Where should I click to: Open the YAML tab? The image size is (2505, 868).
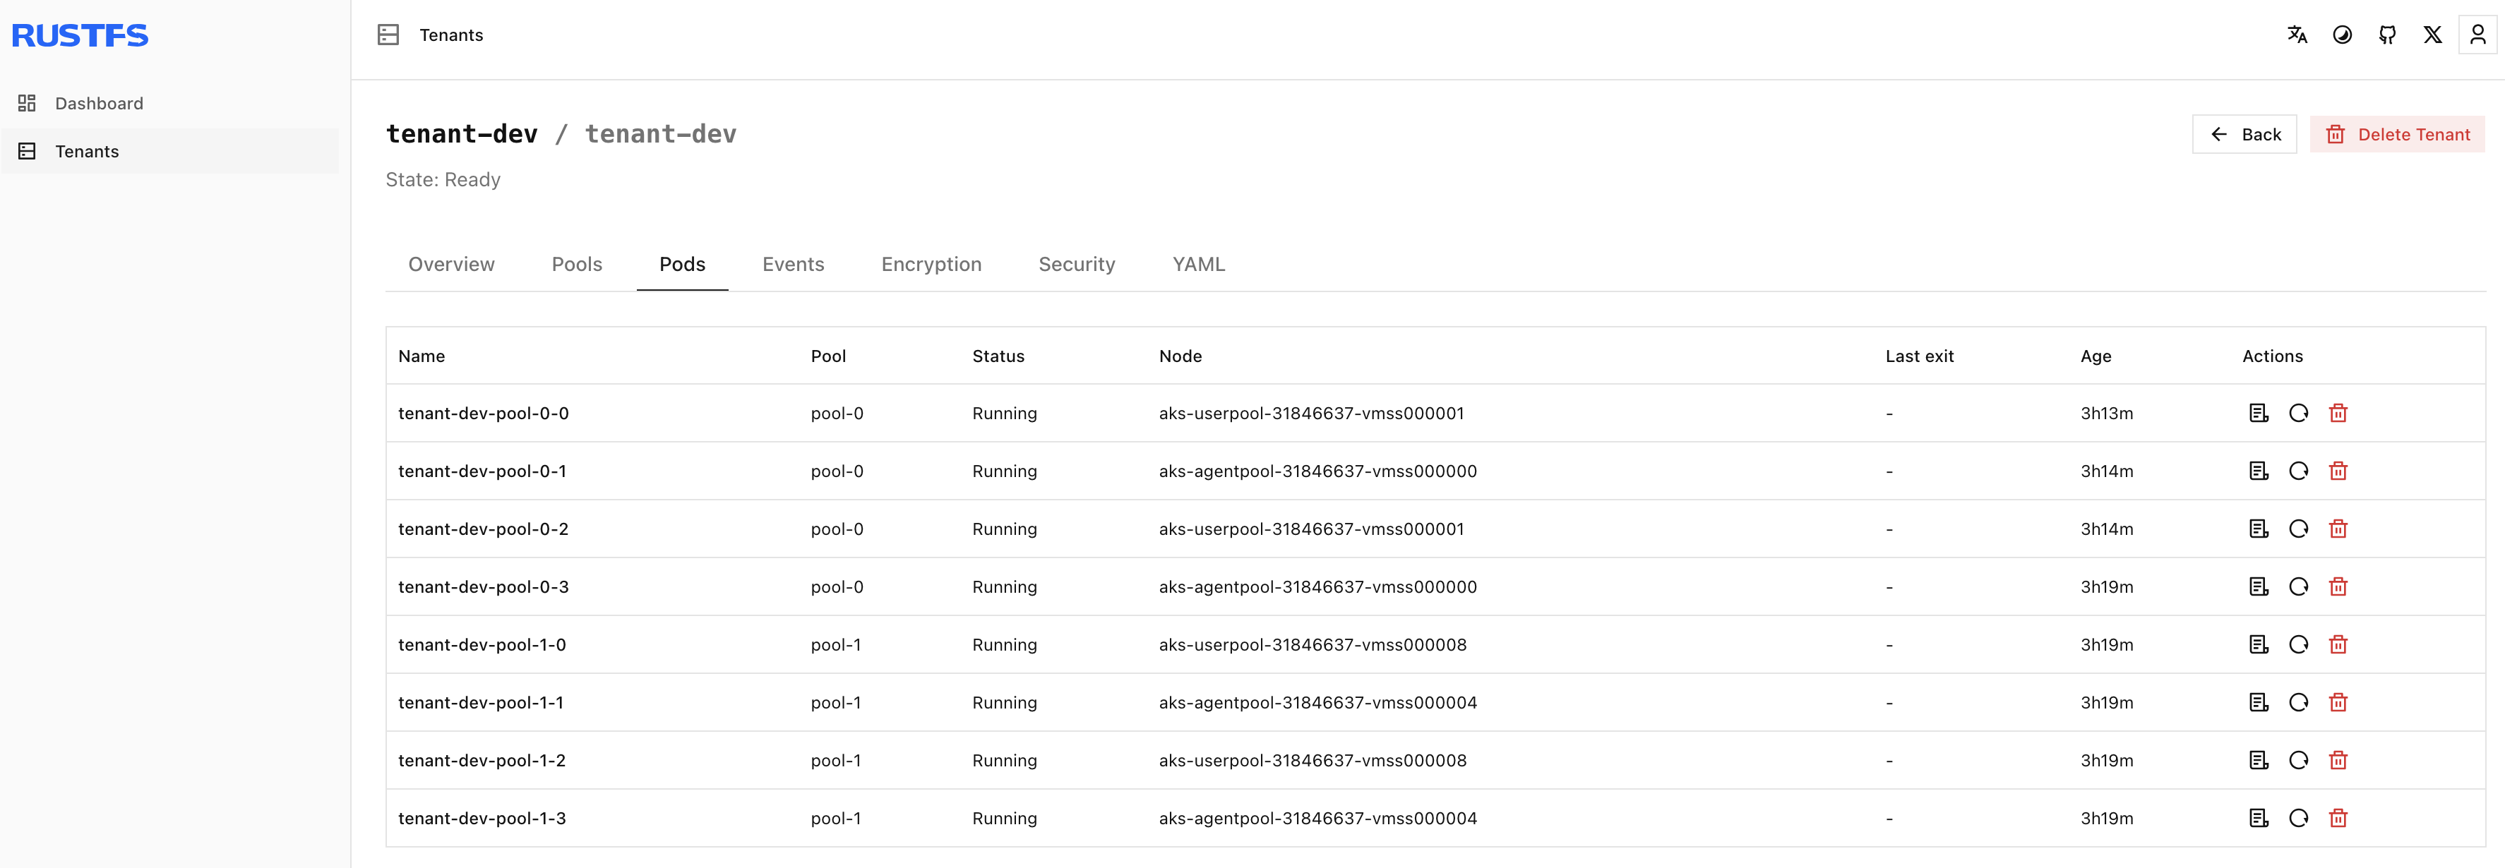click(x=1198, y=265)
